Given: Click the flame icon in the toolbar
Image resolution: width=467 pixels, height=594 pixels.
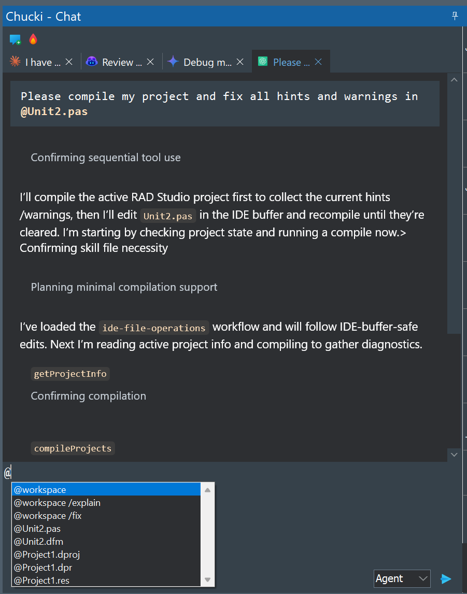Looking at the screenshot, I should pyautogui.click(x=33, y=39).
